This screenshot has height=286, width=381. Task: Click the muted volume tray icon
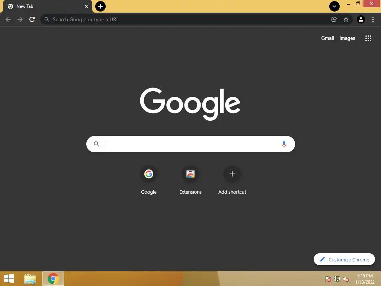[x=346, y=279]
